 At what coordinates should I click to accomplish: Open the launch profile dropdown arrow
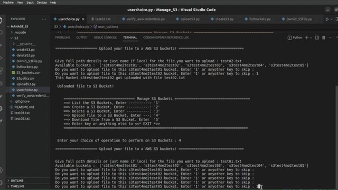point(311,37)
